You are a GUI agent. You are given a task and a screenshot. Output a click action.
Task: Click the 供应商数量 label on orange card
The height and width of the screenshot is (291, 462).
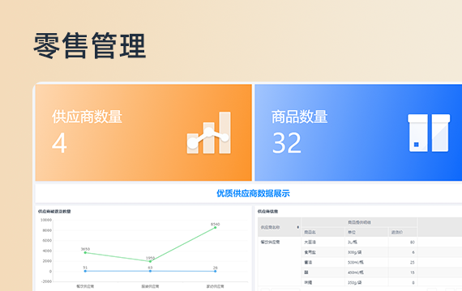click(87, 116)
